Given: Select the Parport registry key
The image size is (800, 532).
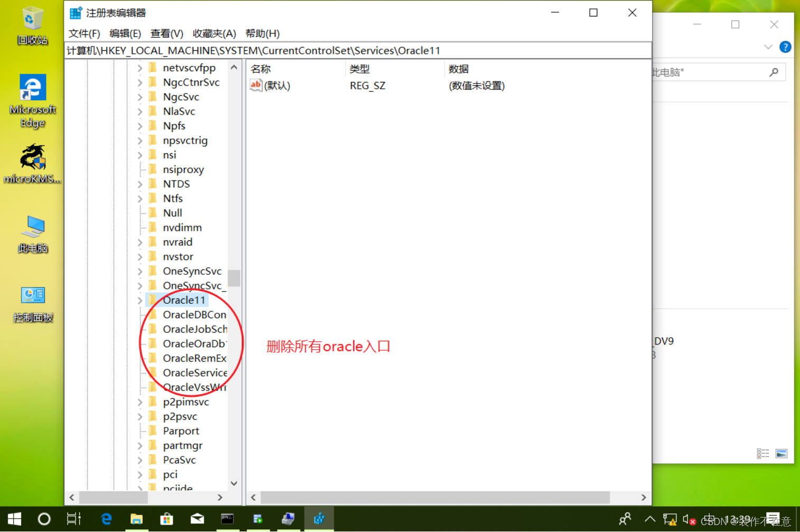Looking at the screenshot, I should point(181,431).
